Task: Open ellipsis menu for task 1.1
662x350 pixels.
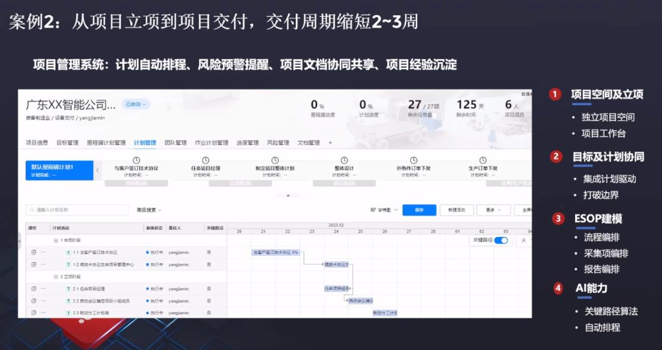Action: click(x=43, y=252)
